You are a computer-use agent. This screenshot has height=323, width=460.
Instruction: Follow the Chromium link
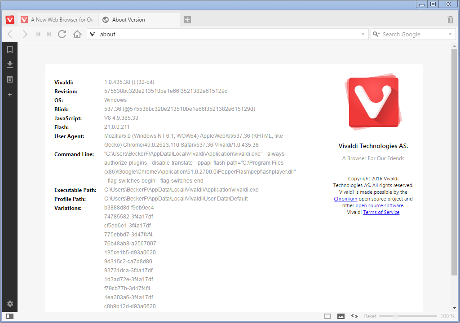coord(345,199)
